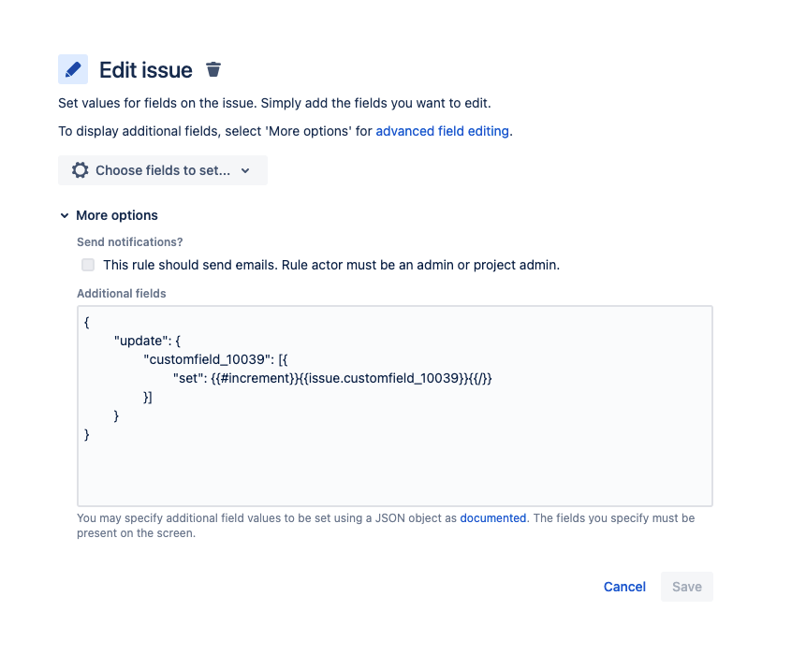Screen dimensions: 806x669
Task: Place cursor on the "update" line
Action: pyautogui.click(x=147, y=341)
